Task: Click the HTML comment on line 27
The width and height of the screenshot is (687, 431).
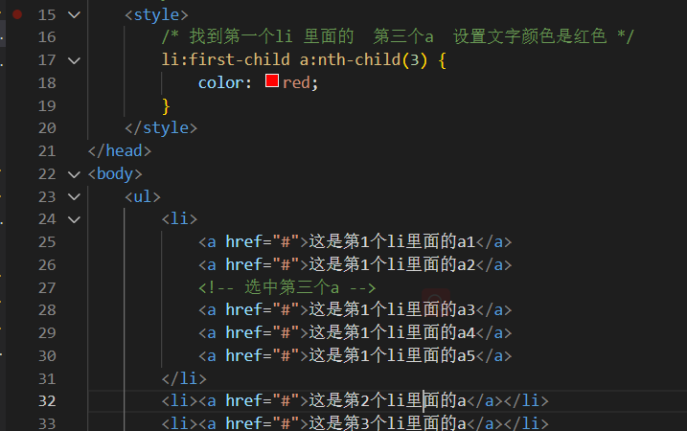Action: click(x=287, y=287)
